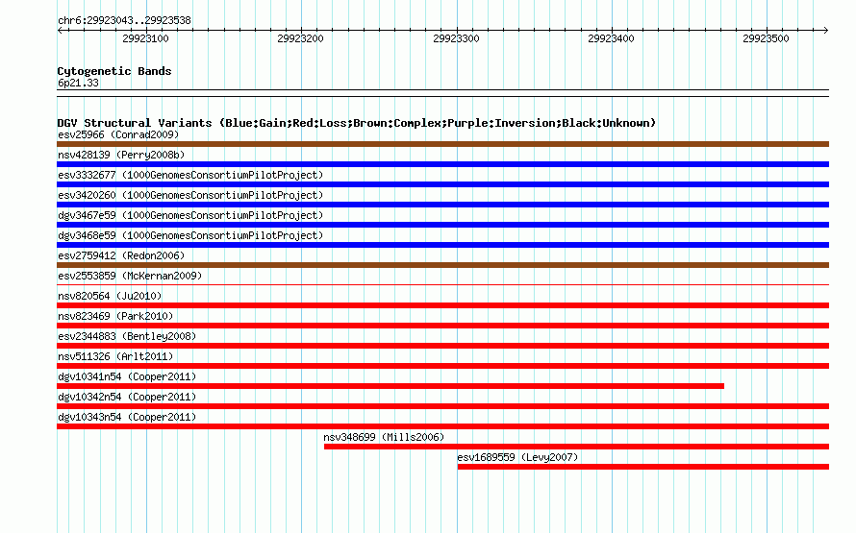Select the red bar under nsv511326 label
Image resolution: width=856 pixels, height=533 pixels.
coord(442,366)
